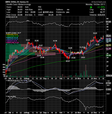112x114 pixels.
Task: Click the 29.42 price annotation
Action: [x=74, y=58]
